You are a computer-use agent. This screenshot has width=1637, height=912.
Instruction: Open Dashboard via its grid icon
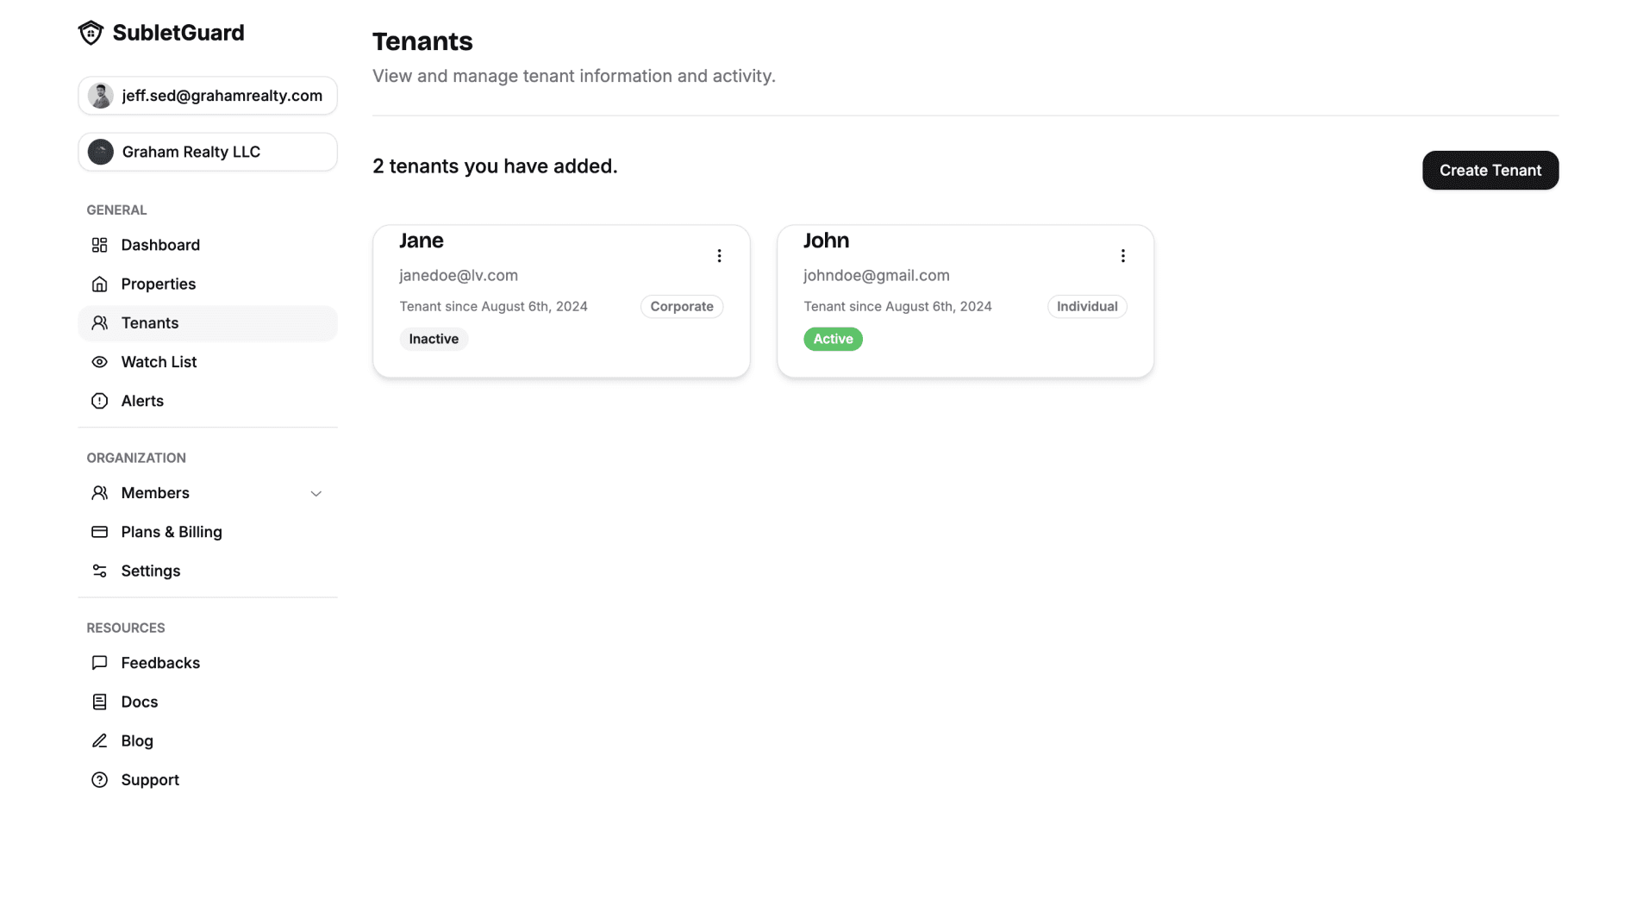100,245
